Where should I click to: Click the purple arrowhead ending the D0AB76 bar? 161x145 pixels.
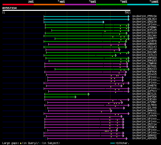pyautogui.click(x=122, y=86)
